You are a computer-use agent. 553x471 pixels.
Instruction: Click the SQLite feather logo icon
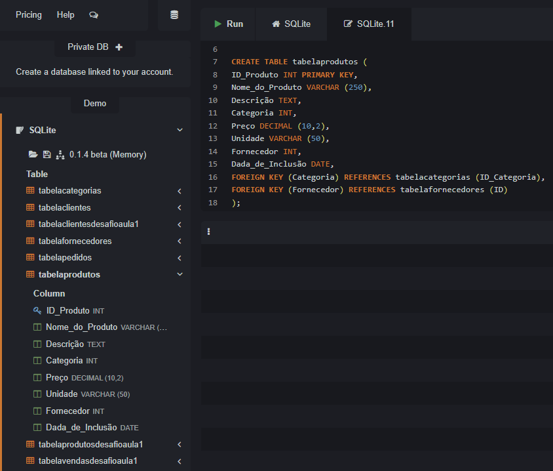(x=20, y=131)
